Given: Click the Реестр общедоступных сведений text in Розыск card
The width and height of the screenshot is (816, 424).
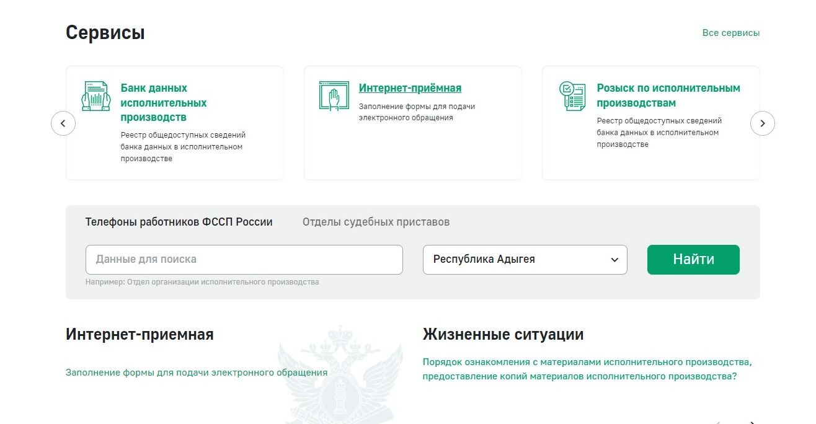Looking at the screenshot, I should click(659, 133).
